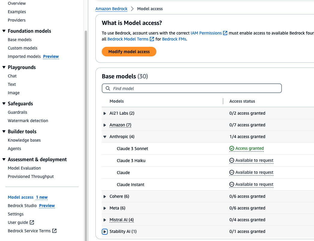
Task: Follow the Amazon Bedrock breadcrumb link
Action: (111, 9)
